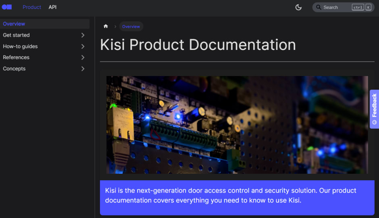Expand References chevron
Image resolution: width=379 pixels, height=218 pixels.
83,58
